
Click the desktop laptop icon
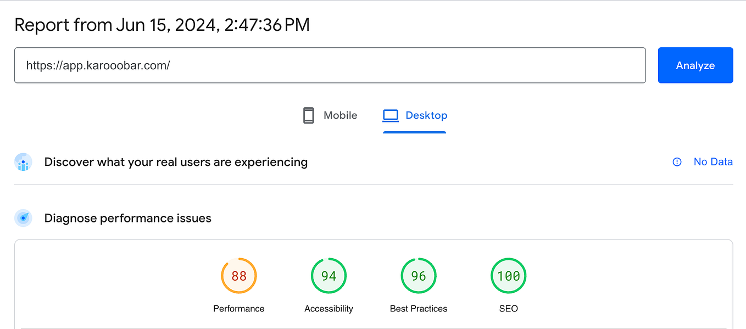pyautogui.click(x=391, y=115)
